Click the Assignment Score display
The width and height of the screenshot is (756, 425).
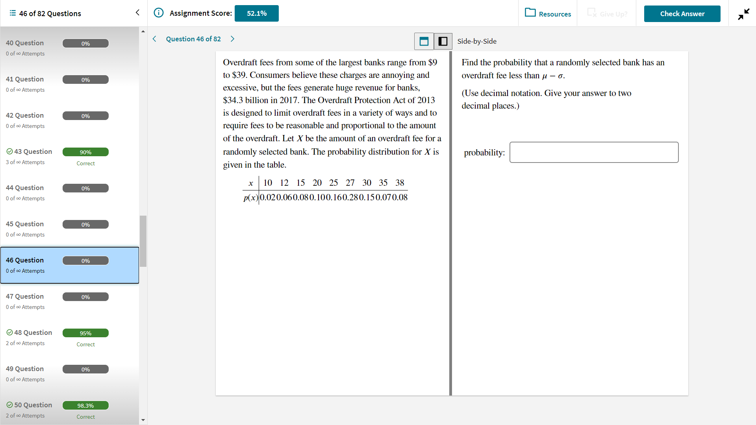(256, 13)
